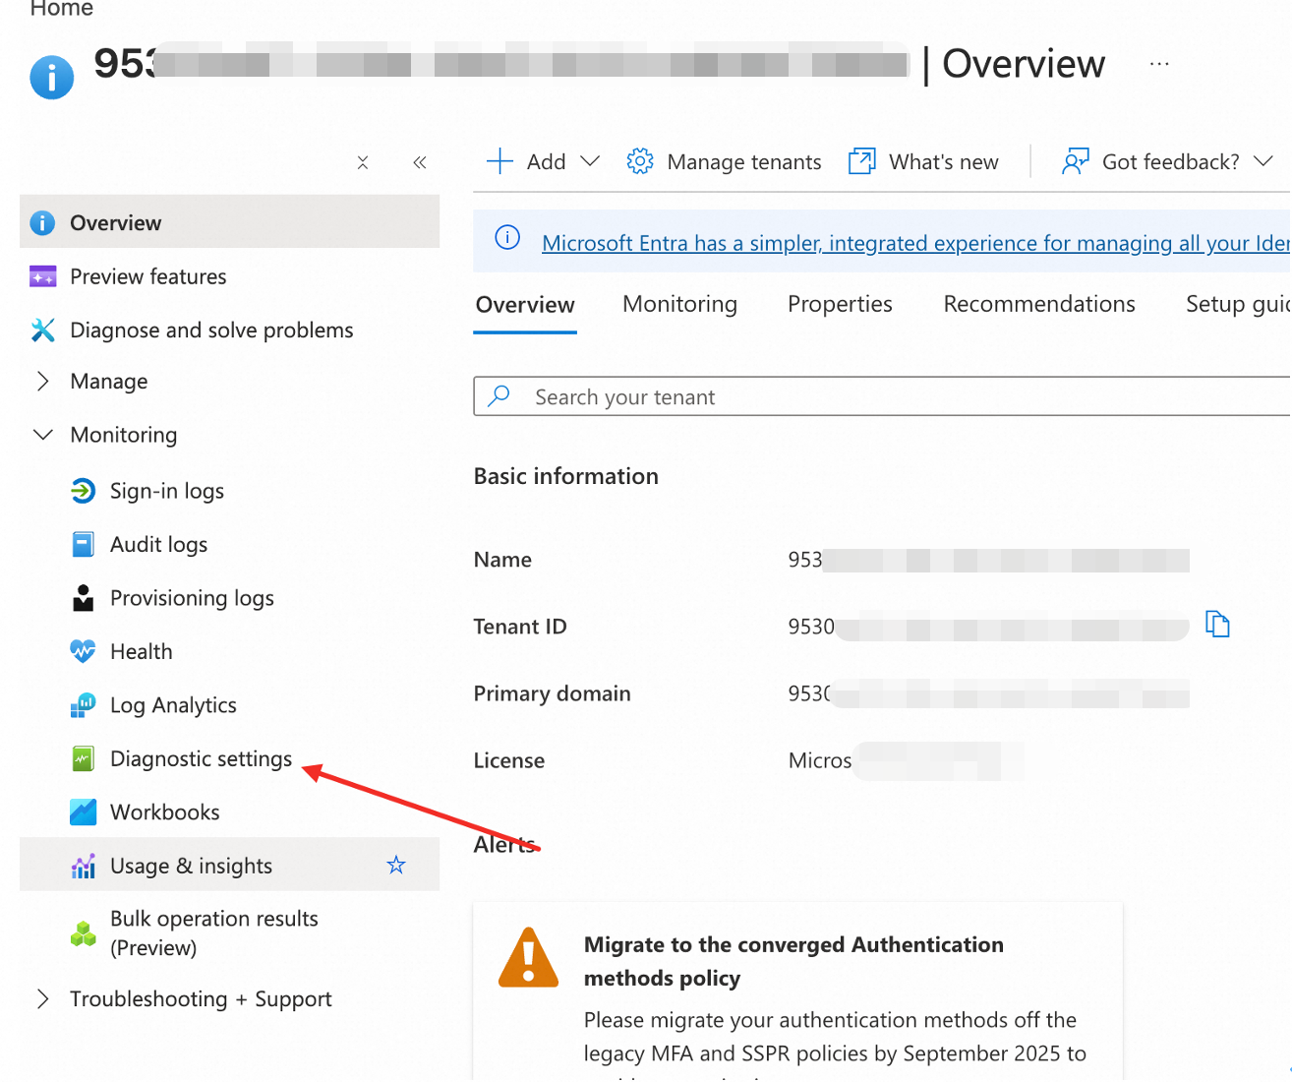Viewport: 1292px width, 1082px height.
Task: Click the Manage tenants gear icon
Action: pyautogui.click(x=640, y=161)
